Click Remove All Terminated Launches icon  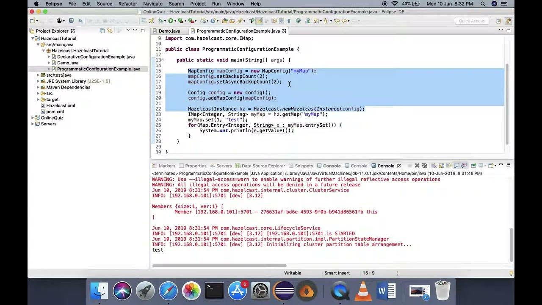tap(425, 166)
